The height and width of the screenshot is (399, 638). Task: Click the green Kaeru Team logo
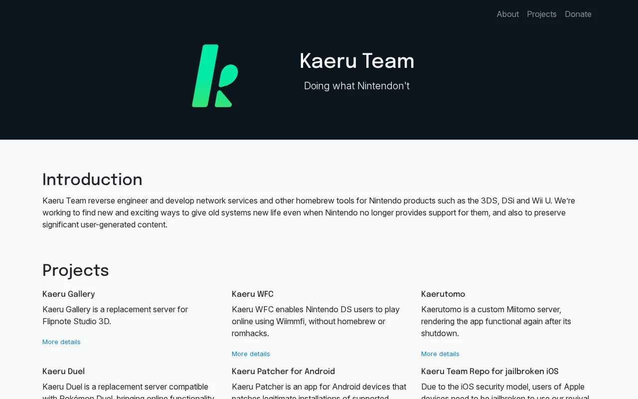point(215,76)
